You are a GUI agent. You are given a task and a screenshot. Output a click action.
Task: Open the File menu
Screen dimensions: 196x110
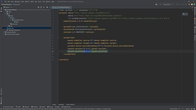[x=6, y=2]
